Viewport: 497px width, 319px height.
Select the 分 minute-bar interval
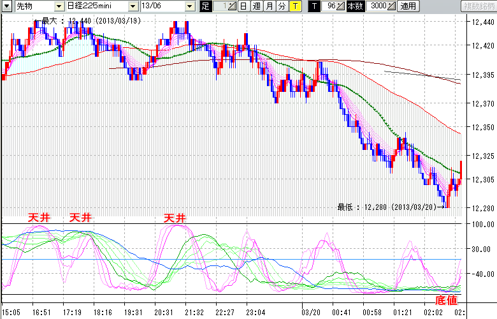tap(282, 6)
